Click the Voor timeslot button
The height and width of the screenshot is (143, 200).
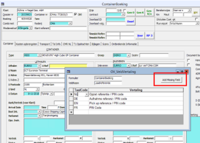[140, 36]
